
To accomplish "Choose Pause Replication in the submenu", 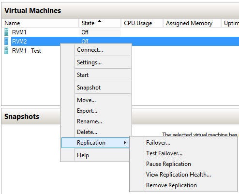I will click(x=183, y=164).
